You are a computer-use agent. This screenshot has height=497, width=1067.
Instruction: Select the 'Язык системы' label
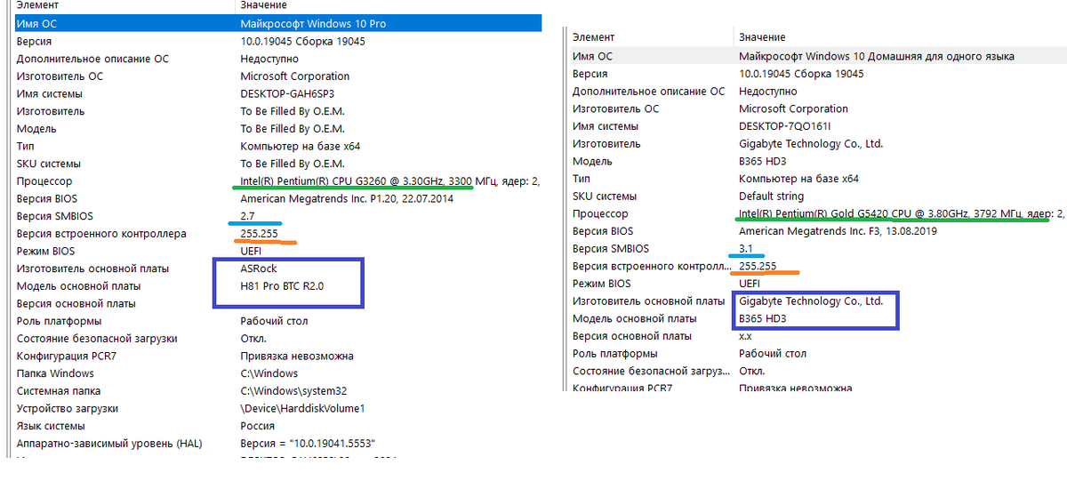(x=51, y=426)
